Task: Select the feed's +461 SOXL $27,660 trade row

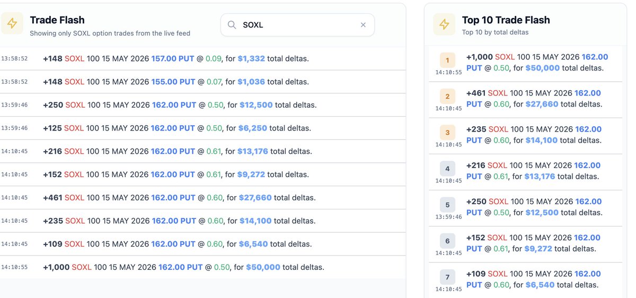Action: point(203,198)
